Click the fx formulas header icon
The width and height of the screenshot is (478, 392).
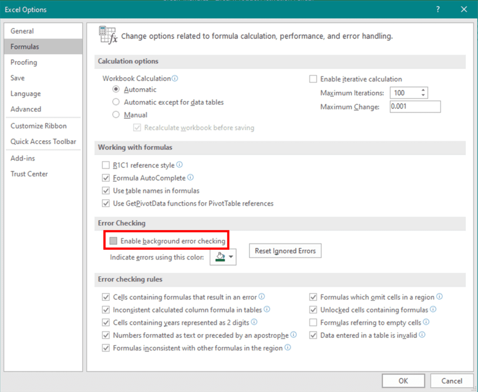point(108,33)
